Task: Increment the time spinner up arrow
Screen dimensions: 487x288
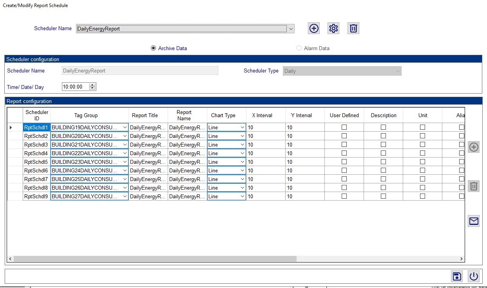Action: 92,85
